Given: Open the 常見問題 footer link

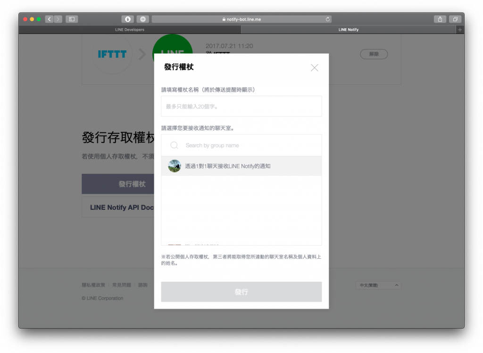Looking at the screenshot, I should pos(122,285).
